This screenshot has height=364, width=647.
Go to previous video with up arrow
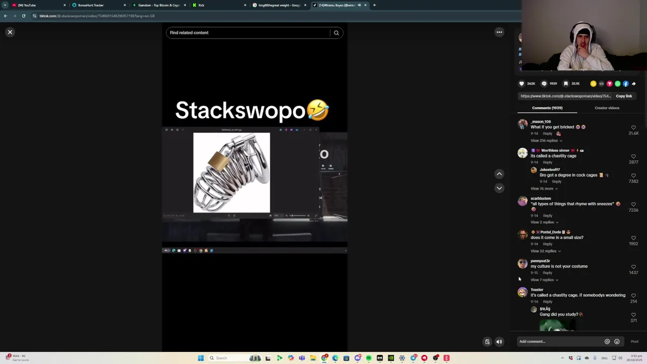coord(499,174)
